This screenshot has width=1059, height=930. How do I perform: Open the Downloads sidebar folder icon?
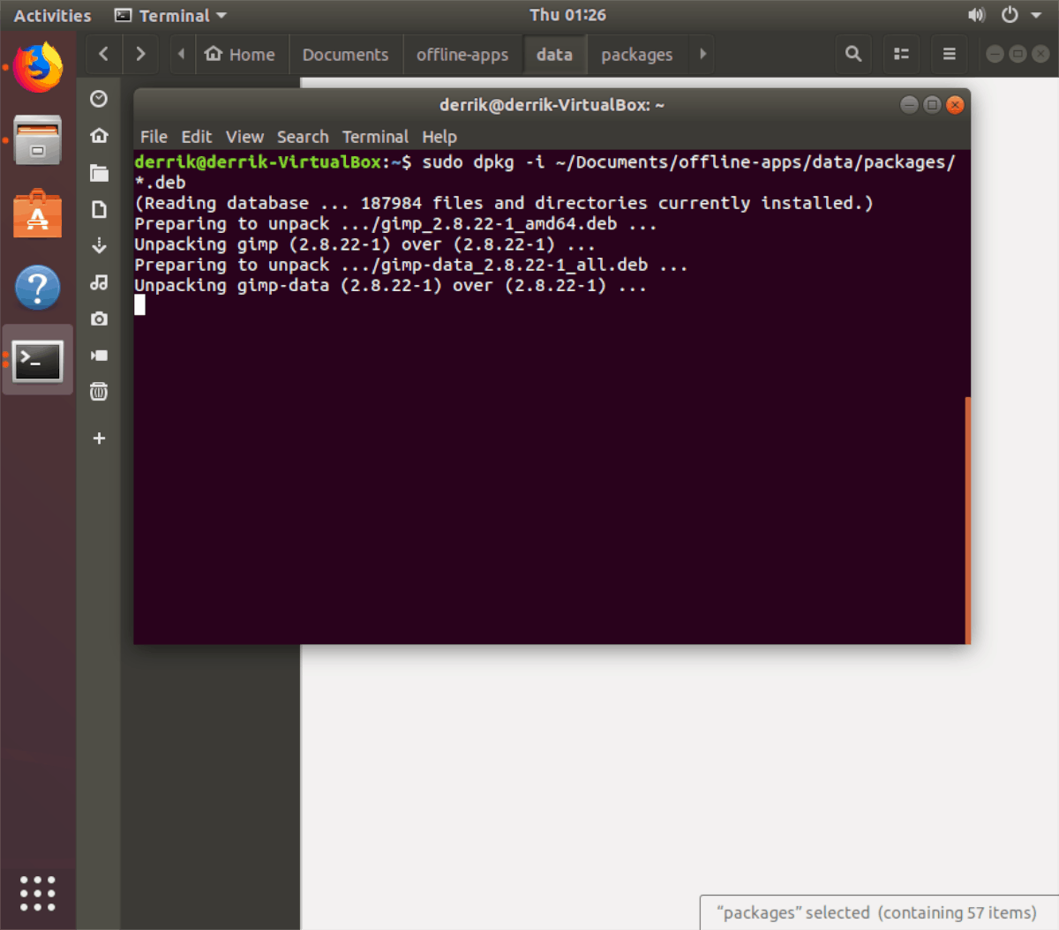99,245
